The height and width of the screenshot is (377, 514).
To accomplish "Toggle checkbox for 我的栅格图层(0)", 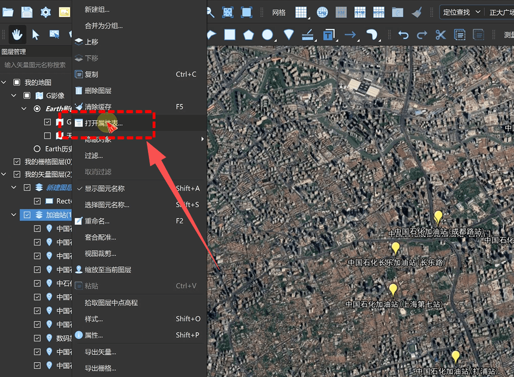I will 17,161.
